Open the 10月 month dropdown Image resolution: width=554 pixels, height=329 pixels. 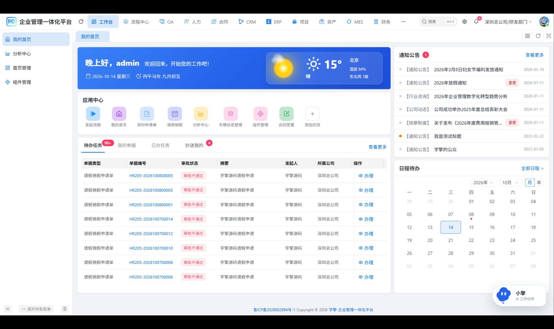[x=511, y=183]
